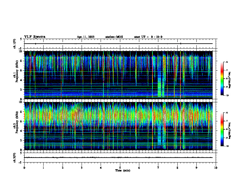Image resolution: width=243 pixels, height=188 pixels.
Task: Click time axis tick label "3"
Action: [82, 168]
